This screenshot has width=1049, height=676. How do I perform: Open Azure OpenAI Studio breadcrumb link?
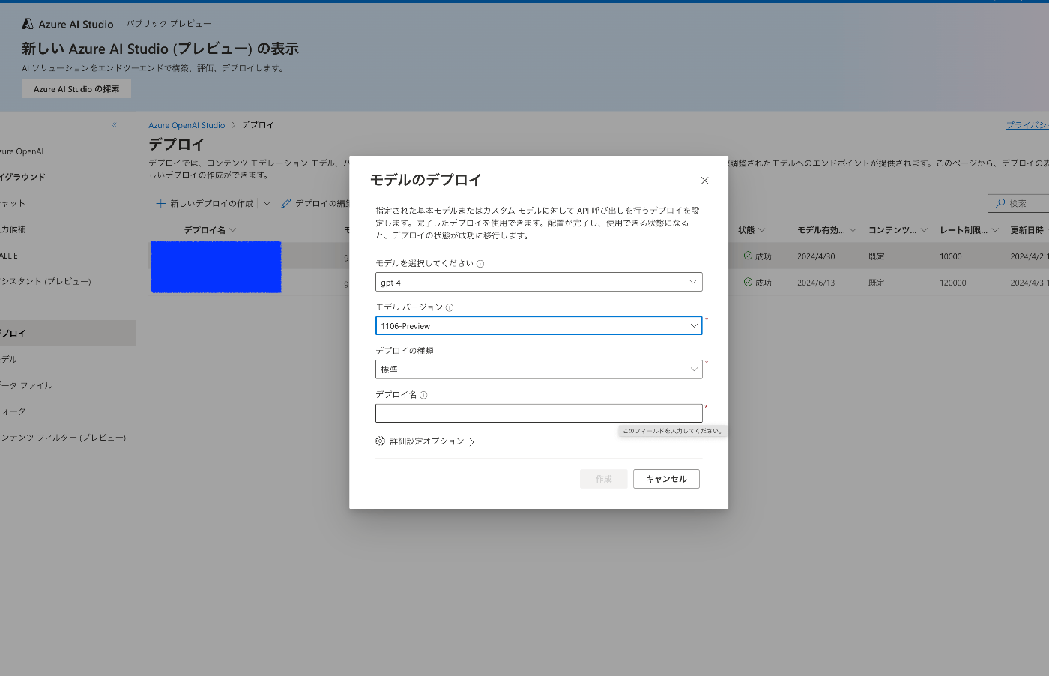[187, 125]
